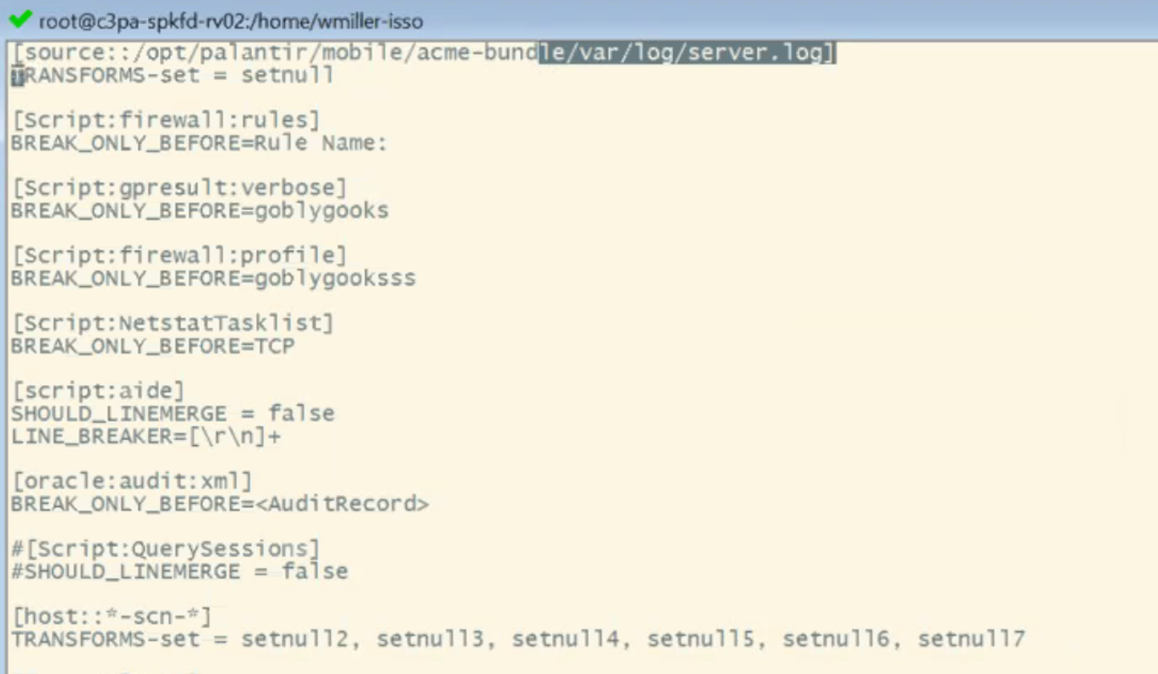This screenshot has height=674, width=1158.
Task: Click the BREAK_ONLY_BEFORE=Rule Name: line
Action: point(199,143)
